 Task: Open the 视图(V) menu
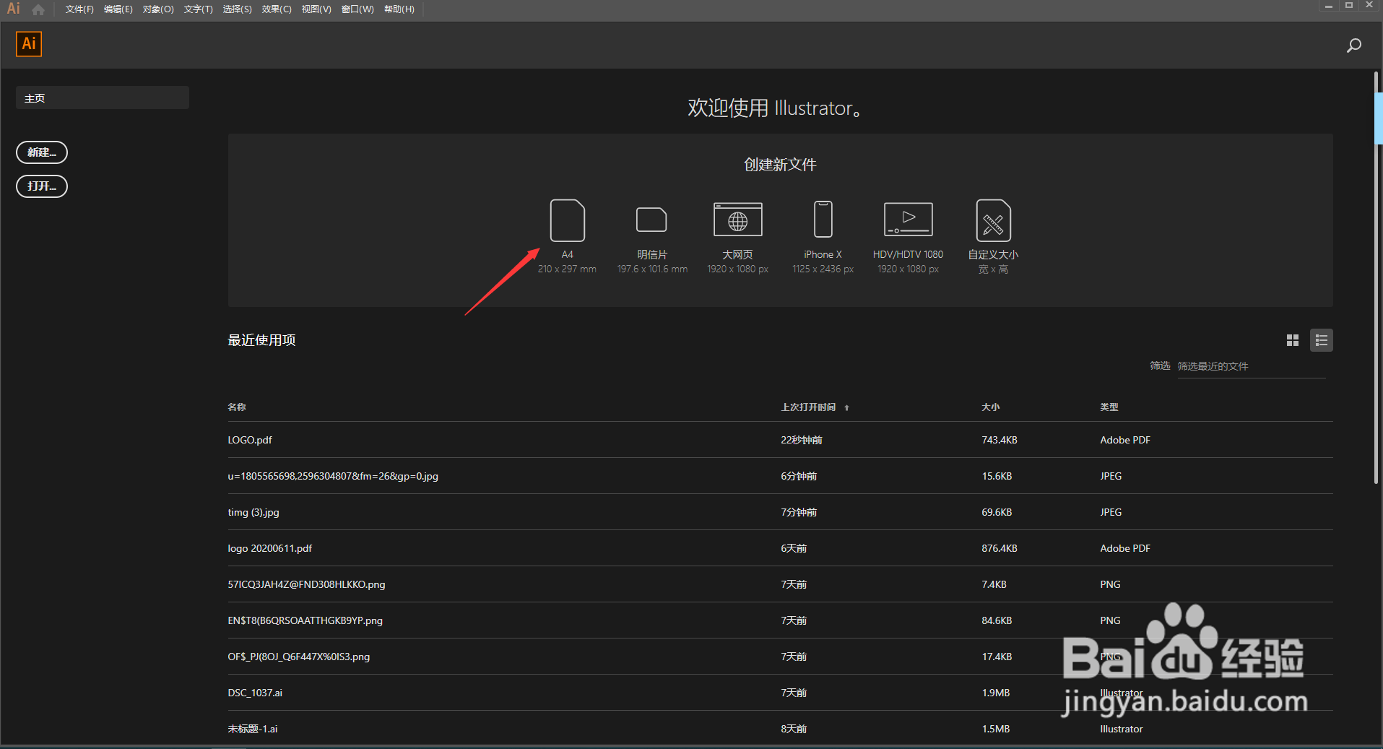[x=316, y=9]
